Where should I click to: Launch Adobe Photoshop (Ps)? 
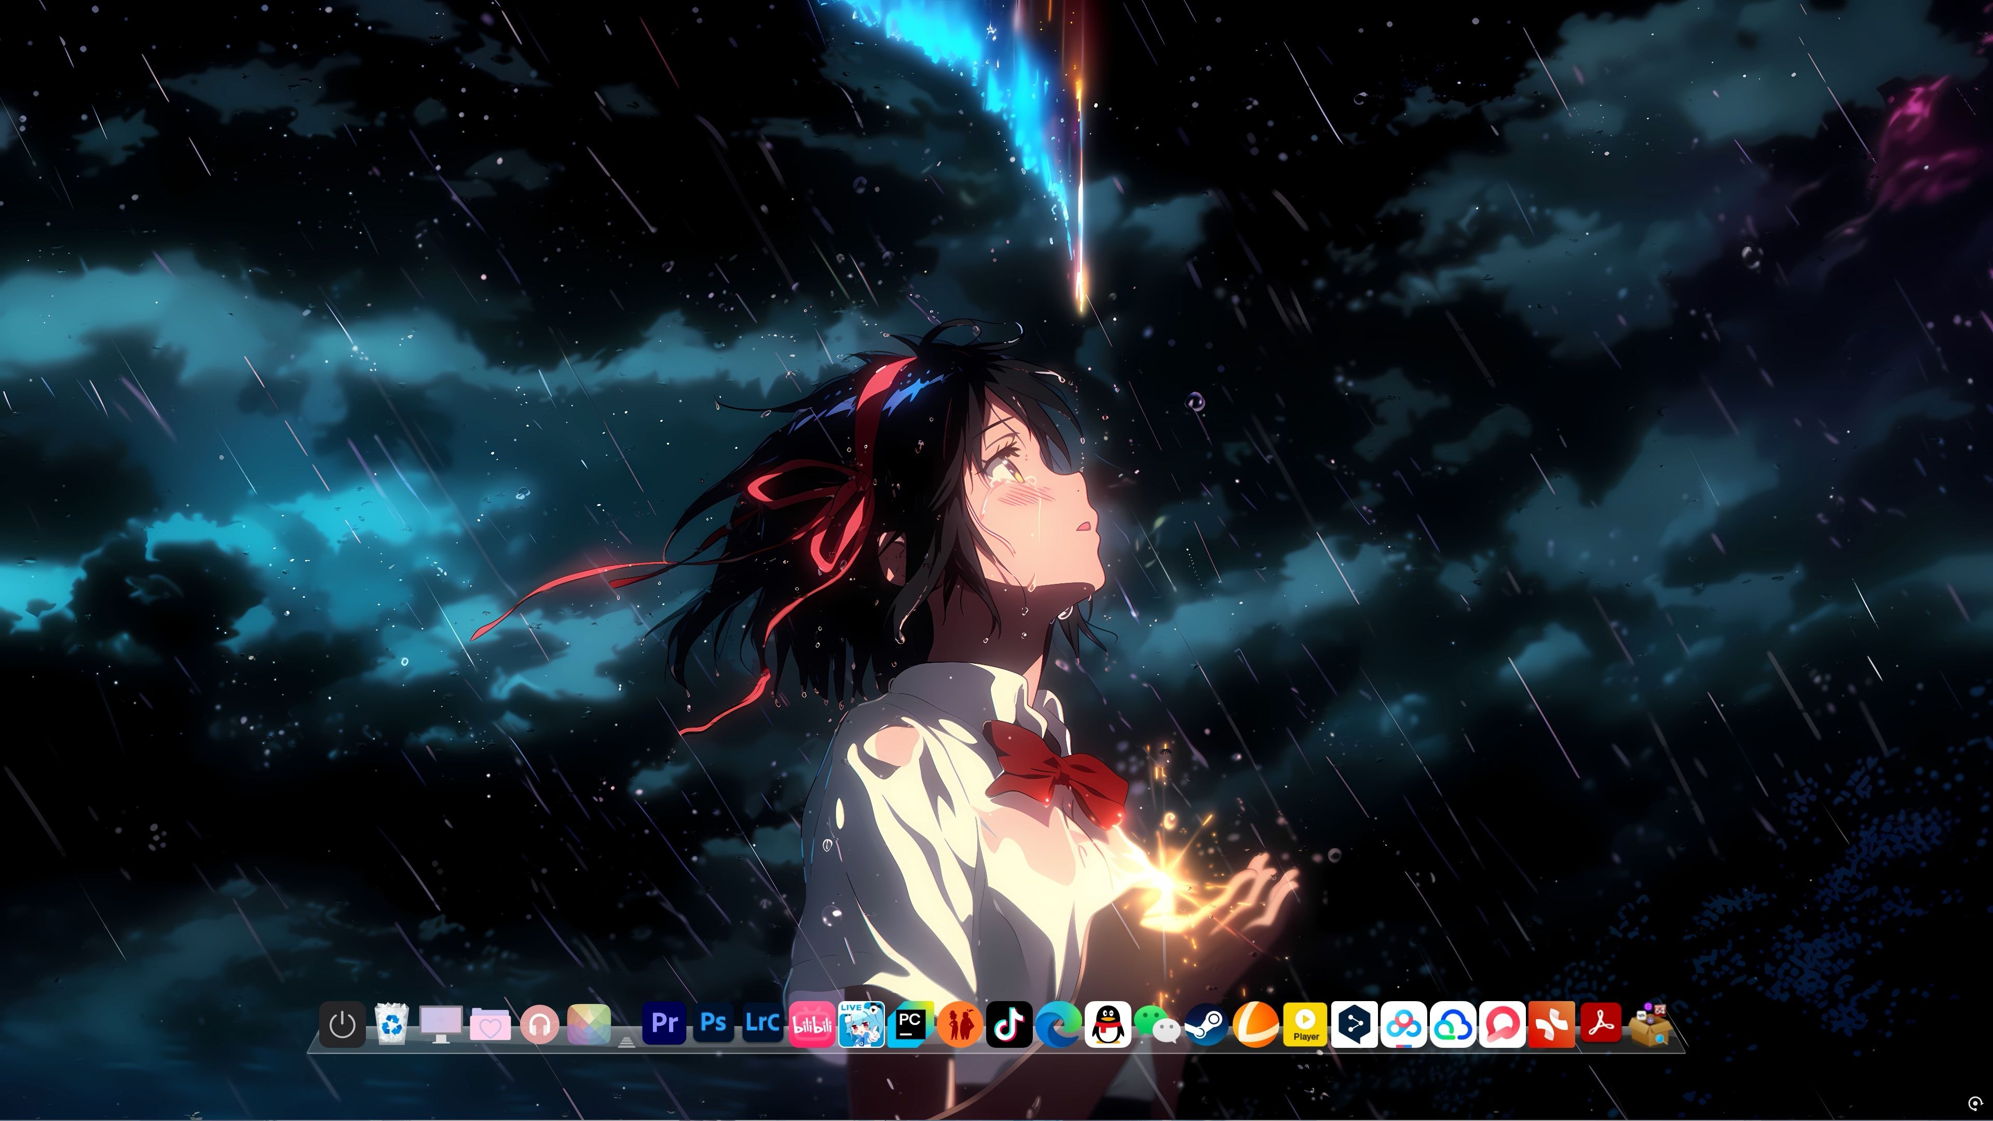[713, 1023]
